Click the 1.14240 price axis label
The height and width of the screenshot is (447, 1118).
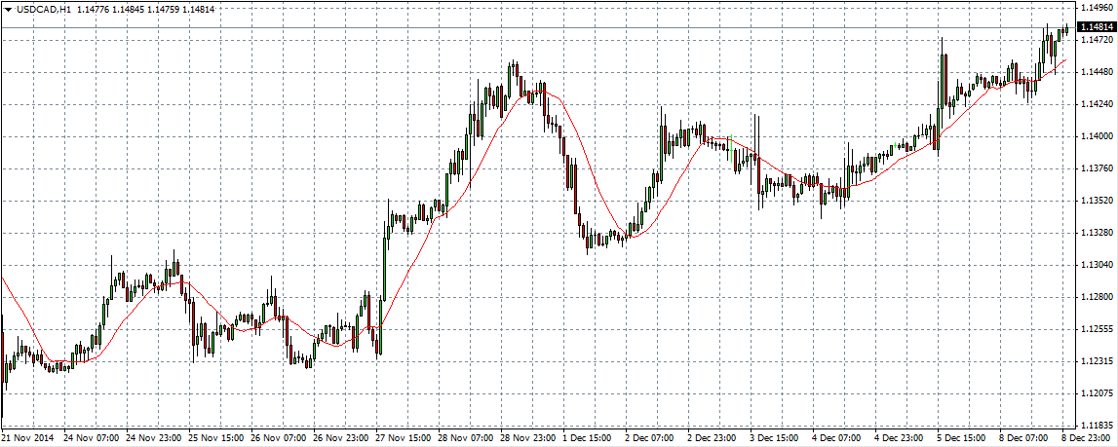(x=1097, y=105)
